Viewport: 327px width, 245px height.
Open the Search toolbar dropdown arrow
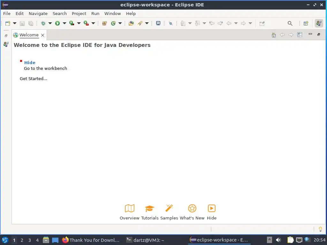tap(147, 23)
